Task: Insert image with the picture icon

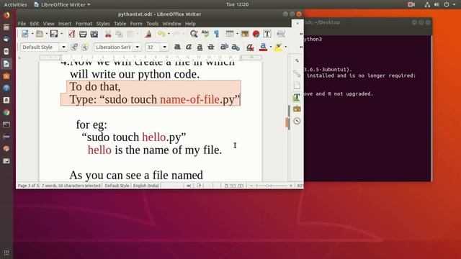Action: (x=245, y=34)
